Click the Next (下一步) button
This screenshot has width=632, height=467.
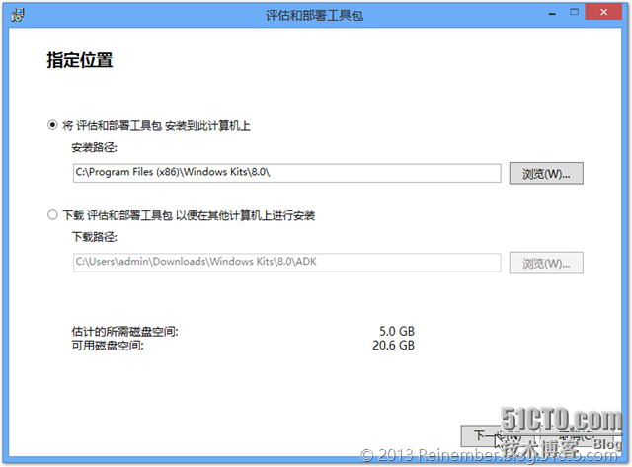tap(497, 435)
